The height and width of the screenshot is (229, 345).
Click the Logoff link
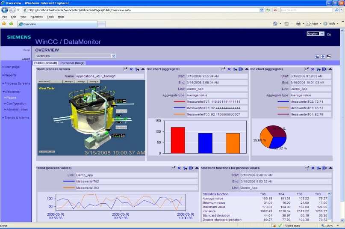26,59
